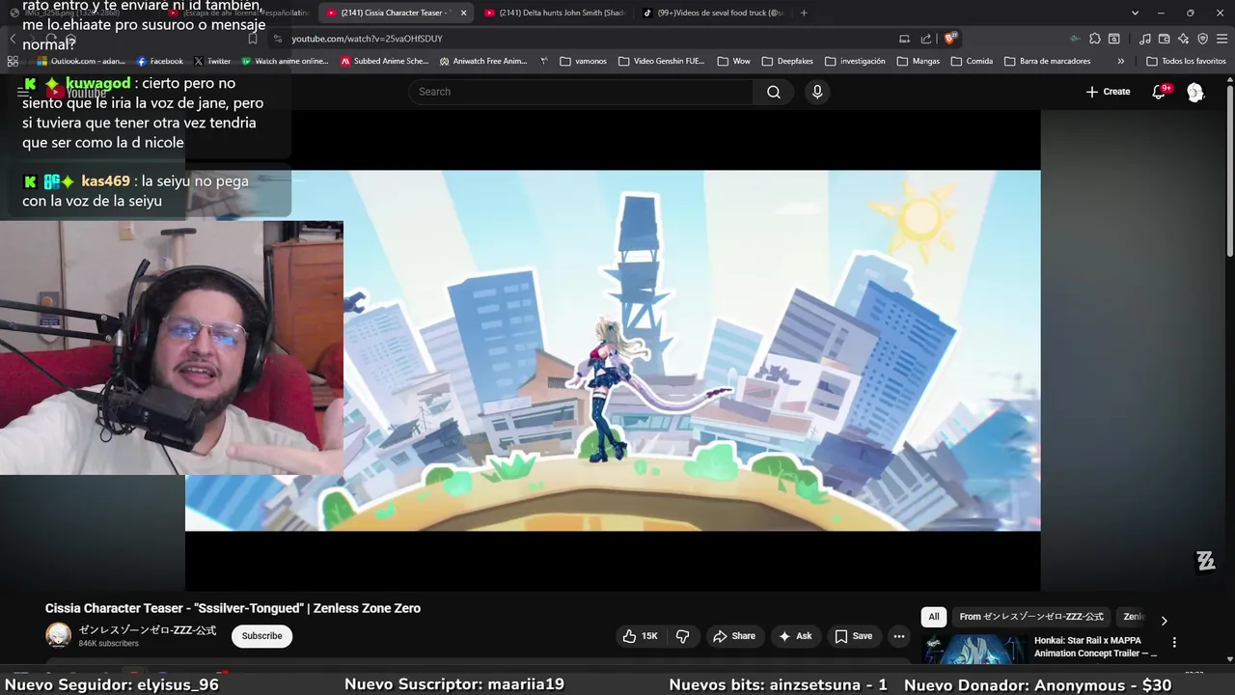Close the Cissia Character Teaser tab

[463, 13]
